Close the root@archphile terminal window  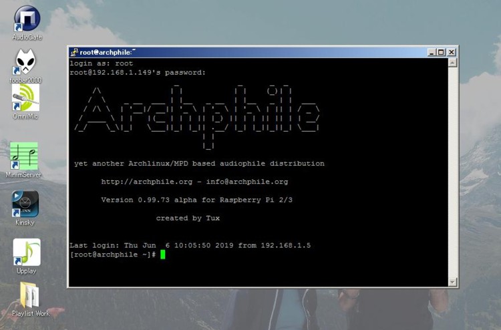(x=451, y=52)
